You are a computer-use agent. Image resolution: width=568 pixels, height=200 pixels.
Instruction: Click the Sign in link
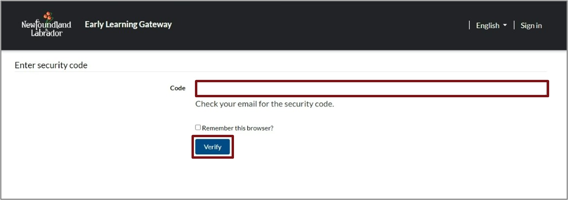[531, 26]
